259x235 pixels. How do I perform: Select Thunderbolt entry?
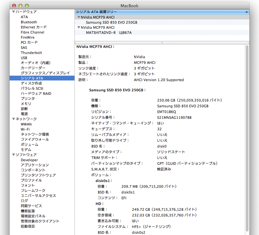(x=31, y=53)
